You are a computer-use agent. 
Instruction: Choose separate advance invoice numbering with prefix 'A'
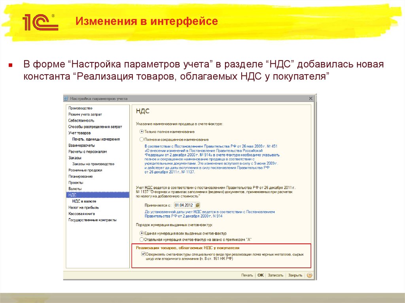coord(142,239)
